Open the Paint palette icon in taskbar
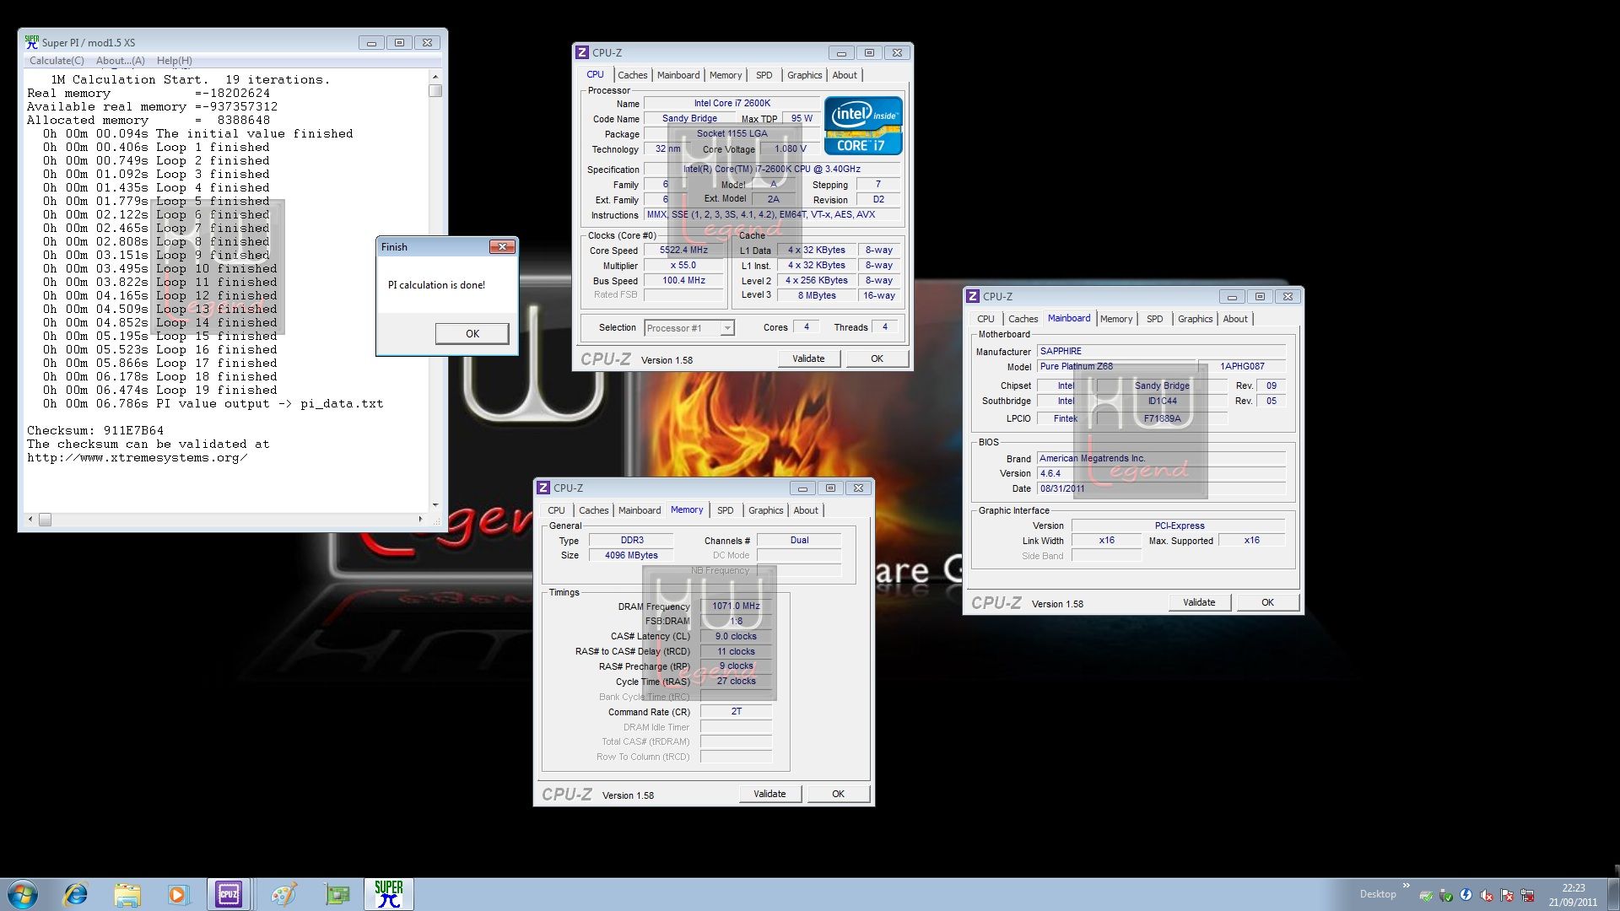The image size is (1620, 911). click(283, 894)
